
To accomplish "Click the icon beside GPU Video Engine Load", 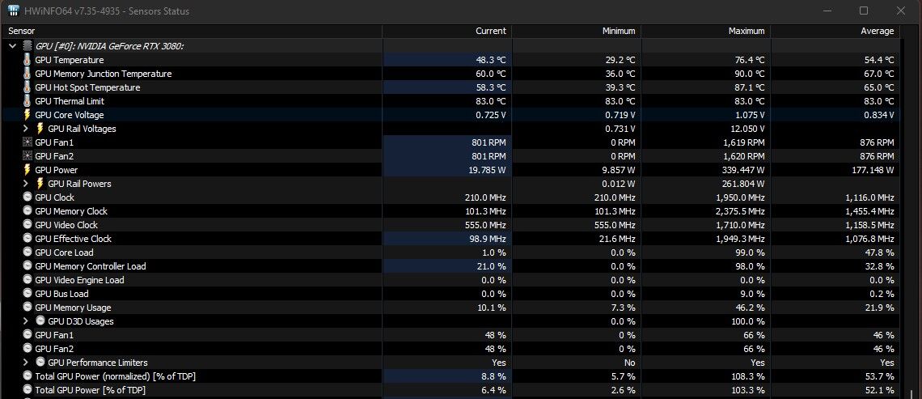I will (x=27, y=279).
